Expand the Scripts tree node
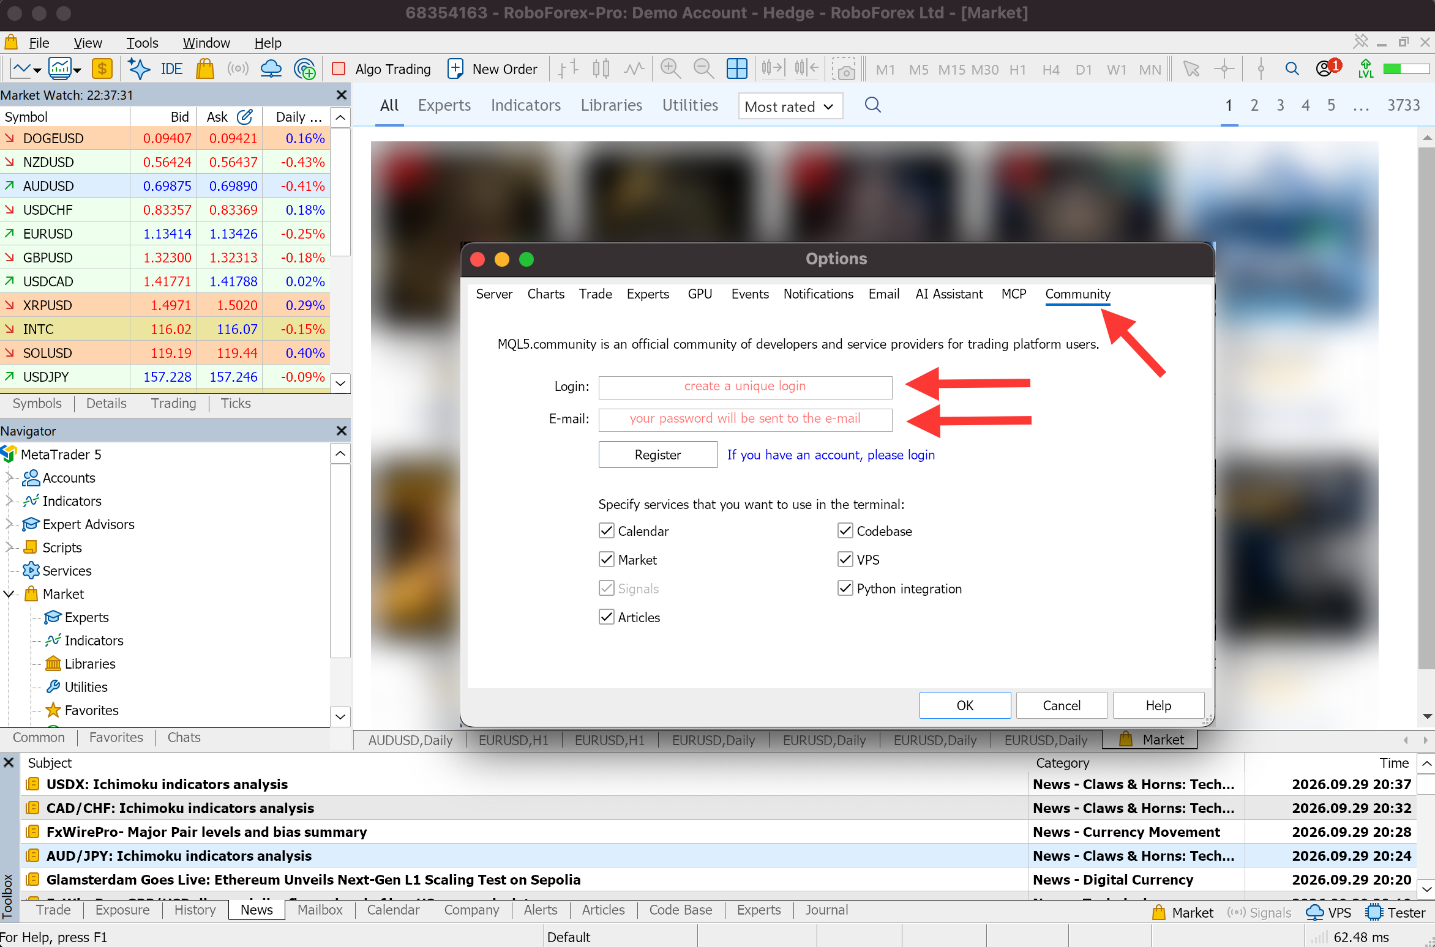1435x947 pixels. [x=9, y=548]
